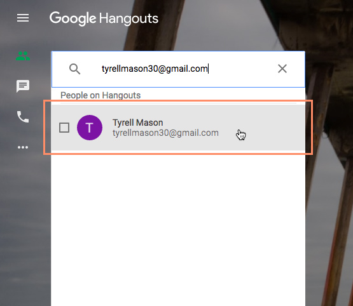Open the Phone calls icon

(23, 117)
